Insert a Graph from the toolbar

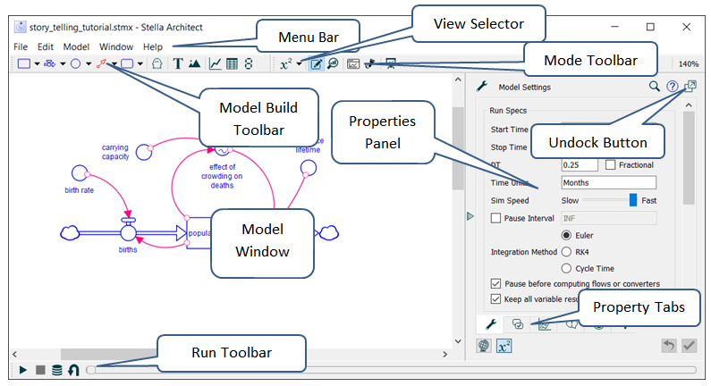click(216, 63)
